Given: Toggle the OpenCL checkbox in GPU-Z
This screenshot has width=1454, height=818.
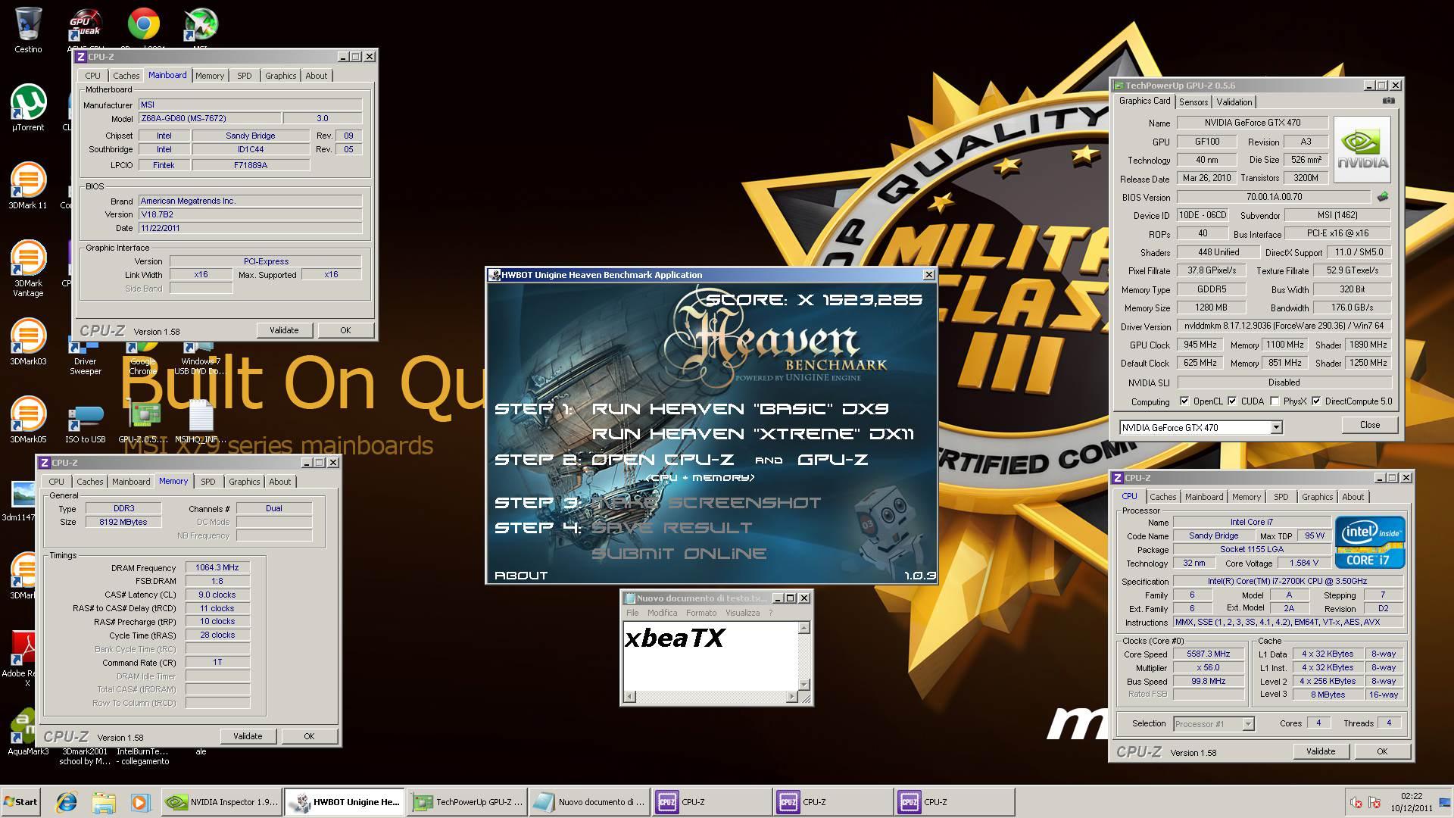Looking at the screenshot, I should (x=1184, y=401).
